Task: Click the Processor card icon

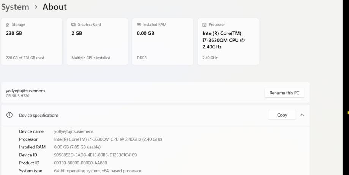Action: pyautogui.click(x=205, y=25)
